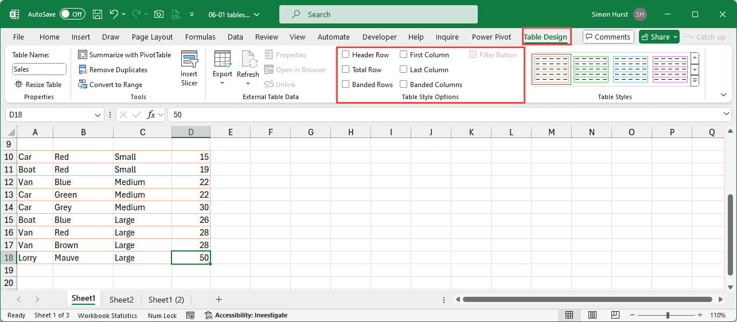Image resolution: width=737 pixels, height=322 pixels.
Task: Click the Remove Duplicates icon
Action: (83, 70)
